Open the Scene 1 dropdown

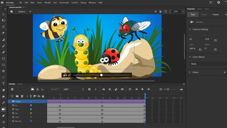(x=30, y=11)
